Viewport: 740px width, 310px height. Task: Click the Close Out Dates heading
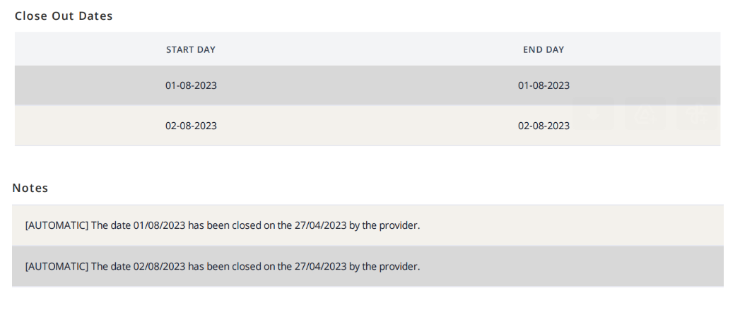pyautogui.click(x=64, y=16)
